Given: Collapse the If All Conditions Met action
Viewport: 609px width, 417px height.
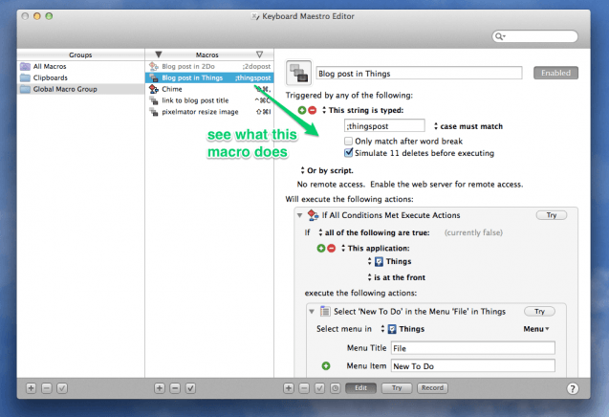Looking at the screenshot, I should (299, 215).
